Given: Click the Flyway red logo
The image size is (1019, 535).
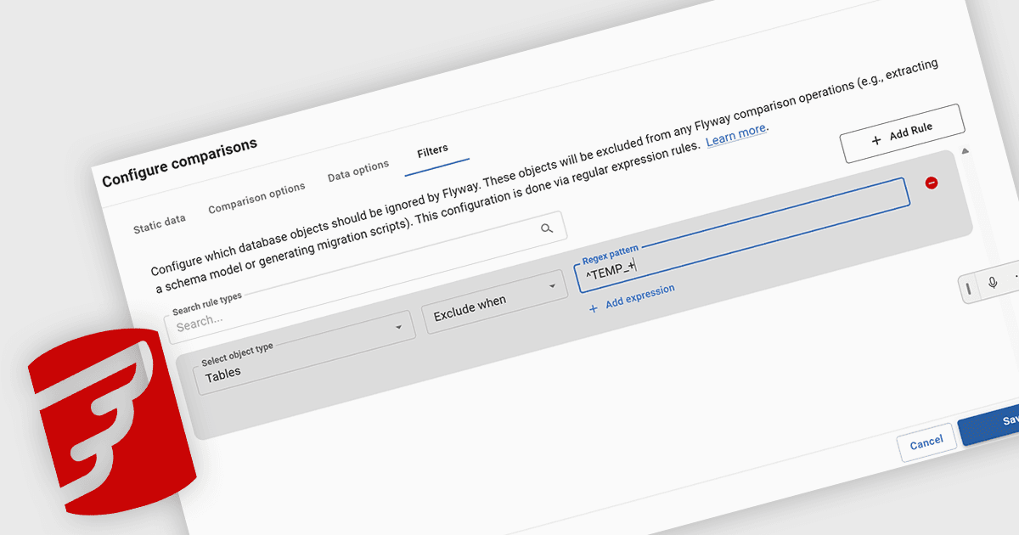Looking at the screenshot, I should [110, 422].
